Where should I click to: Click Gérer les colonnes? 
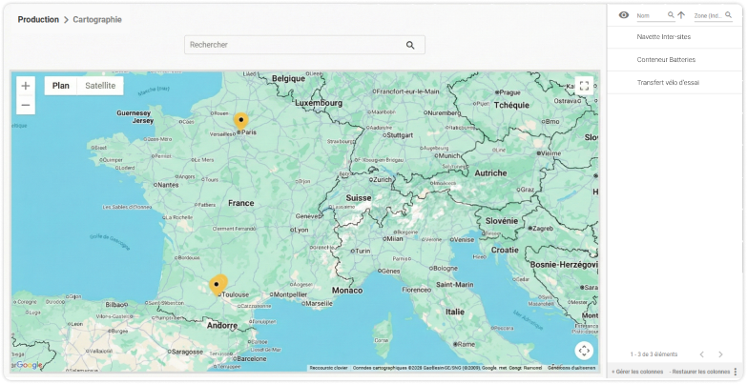point(637,372)
